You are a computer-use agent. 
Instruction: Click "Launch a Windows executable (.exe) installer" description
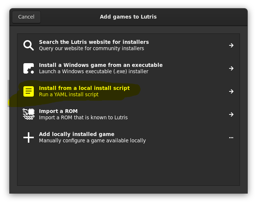94,71
